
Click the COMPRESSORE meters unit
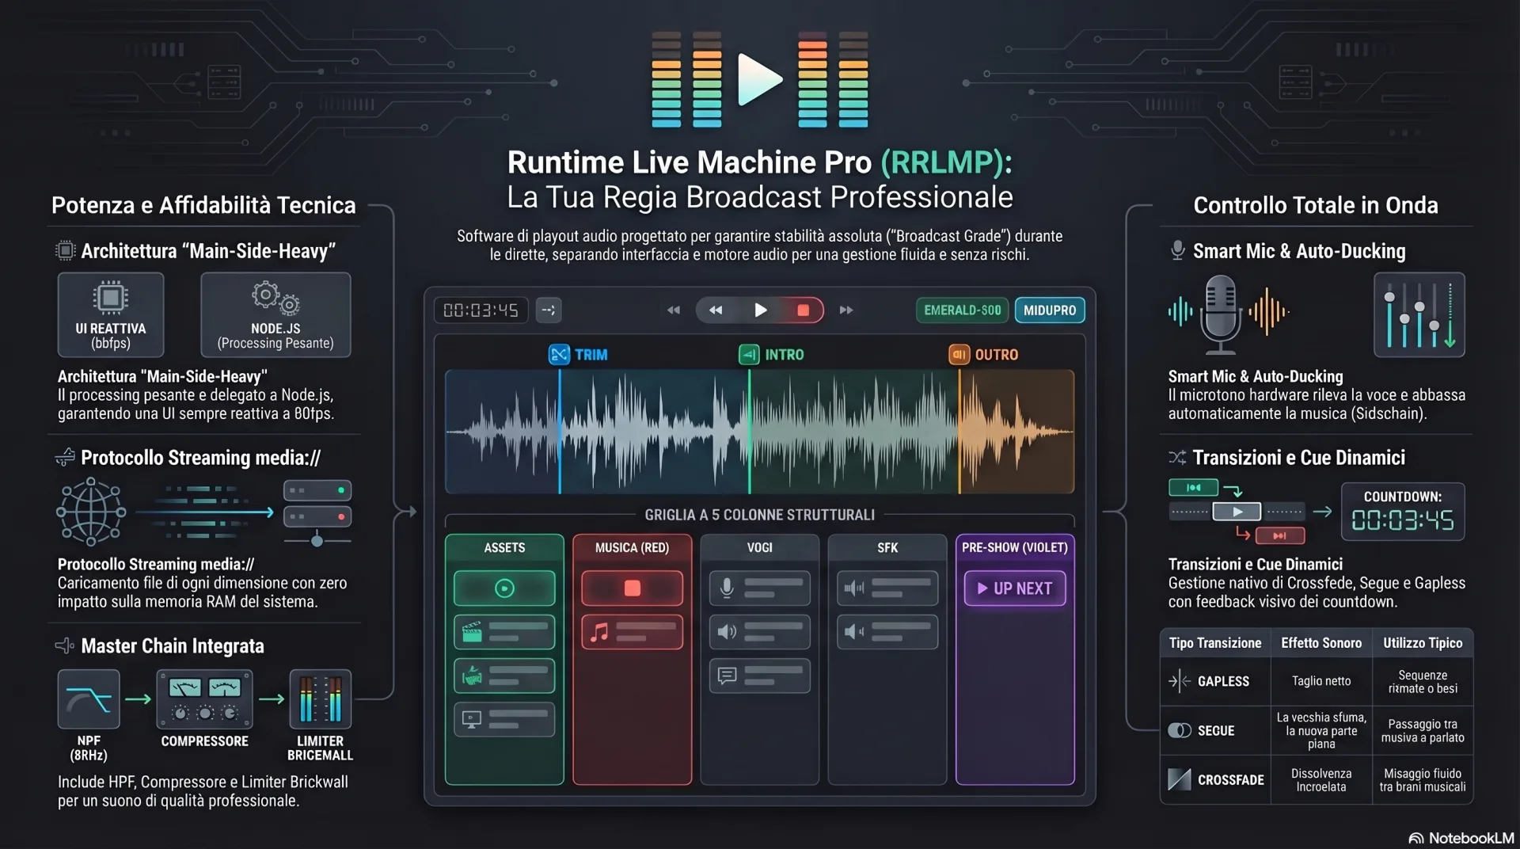click(x=205, y=699)
